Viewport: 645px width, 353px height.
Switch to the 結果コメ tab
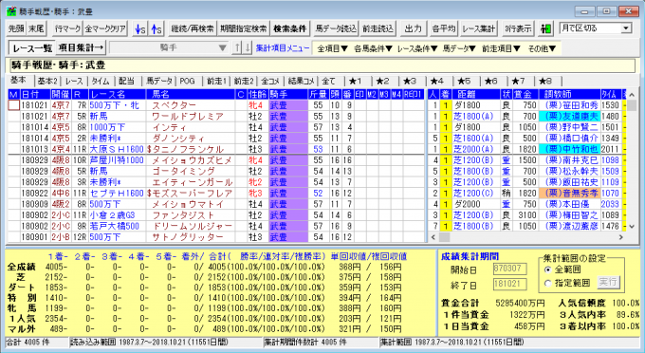301,81
